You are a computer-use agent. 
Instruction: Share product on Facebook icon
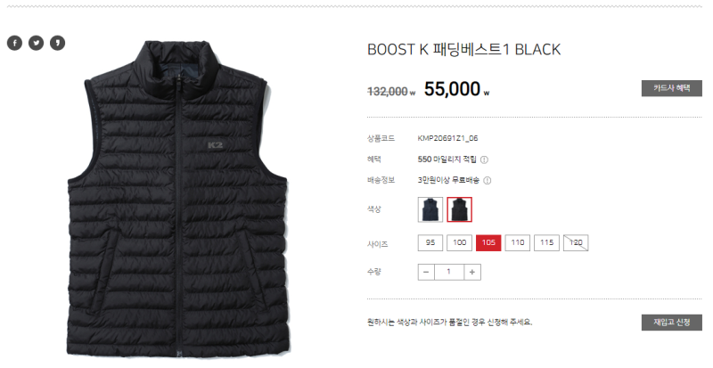(14, 43)
